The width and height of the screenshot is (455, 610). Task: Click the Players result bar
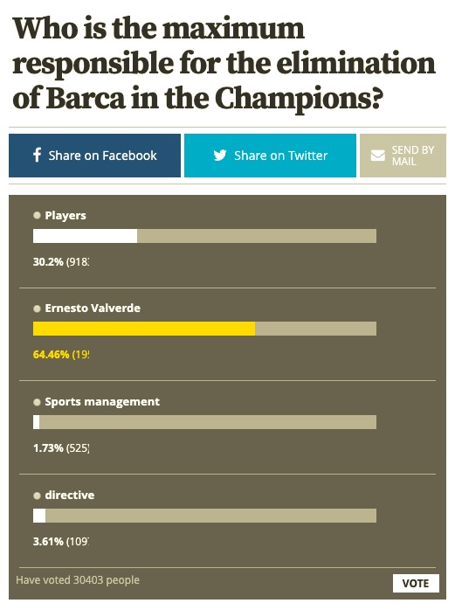click(204, 236)
